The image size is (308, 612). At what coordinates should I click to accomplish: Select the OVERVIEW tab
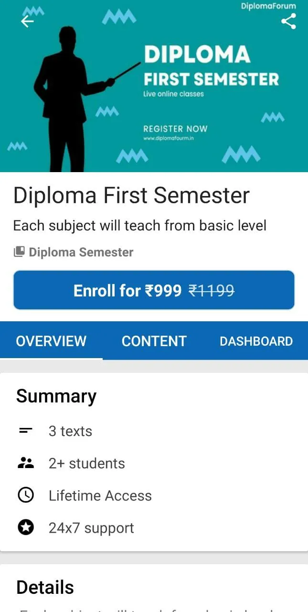51,341
